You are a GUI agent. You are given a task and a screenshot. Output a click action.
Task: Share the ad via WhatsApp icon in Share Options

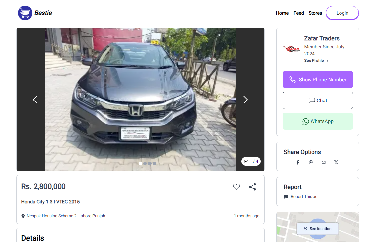[x=311, y=162]
